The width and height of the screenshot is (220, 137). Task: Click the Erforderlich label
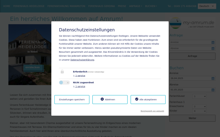[x=80, y=72]
